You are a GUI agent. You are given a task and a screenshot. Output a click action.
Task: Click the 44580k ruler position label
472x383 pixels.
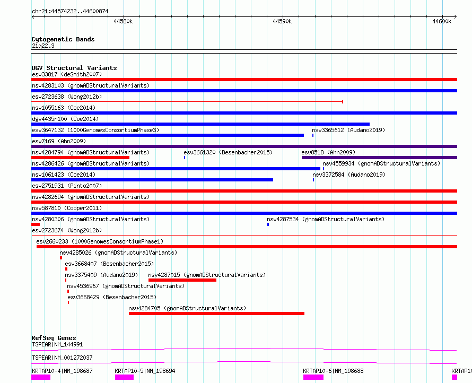tap(123, 21)
